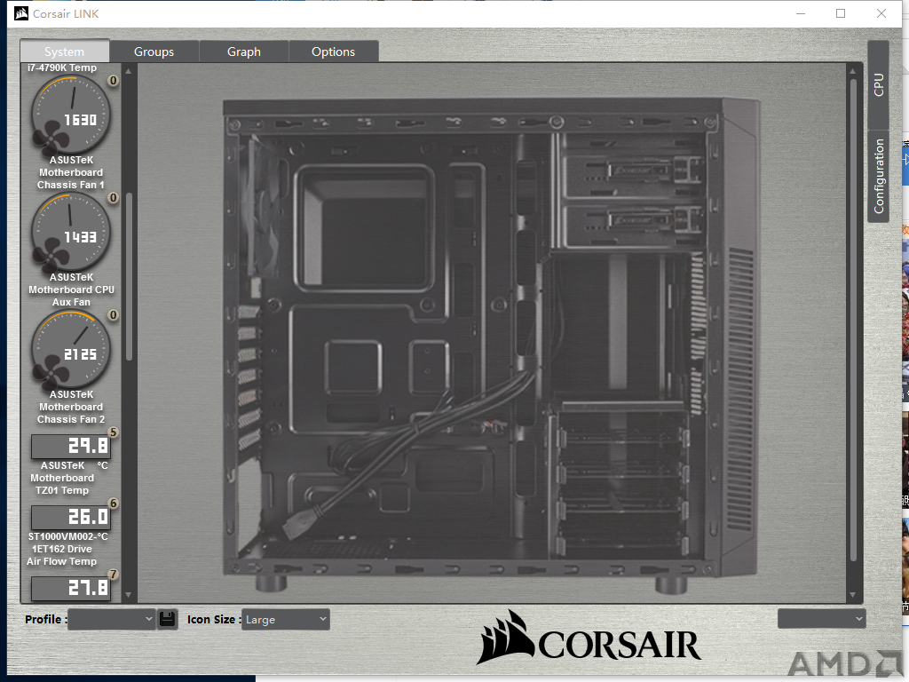Screen dimensions: 909x682
Task: Expand the Configuration side panel tab
Action: coord(878,177)
